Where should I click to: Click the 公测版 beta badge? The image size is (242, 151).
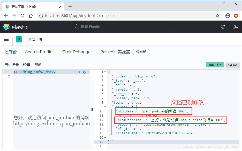141,52
